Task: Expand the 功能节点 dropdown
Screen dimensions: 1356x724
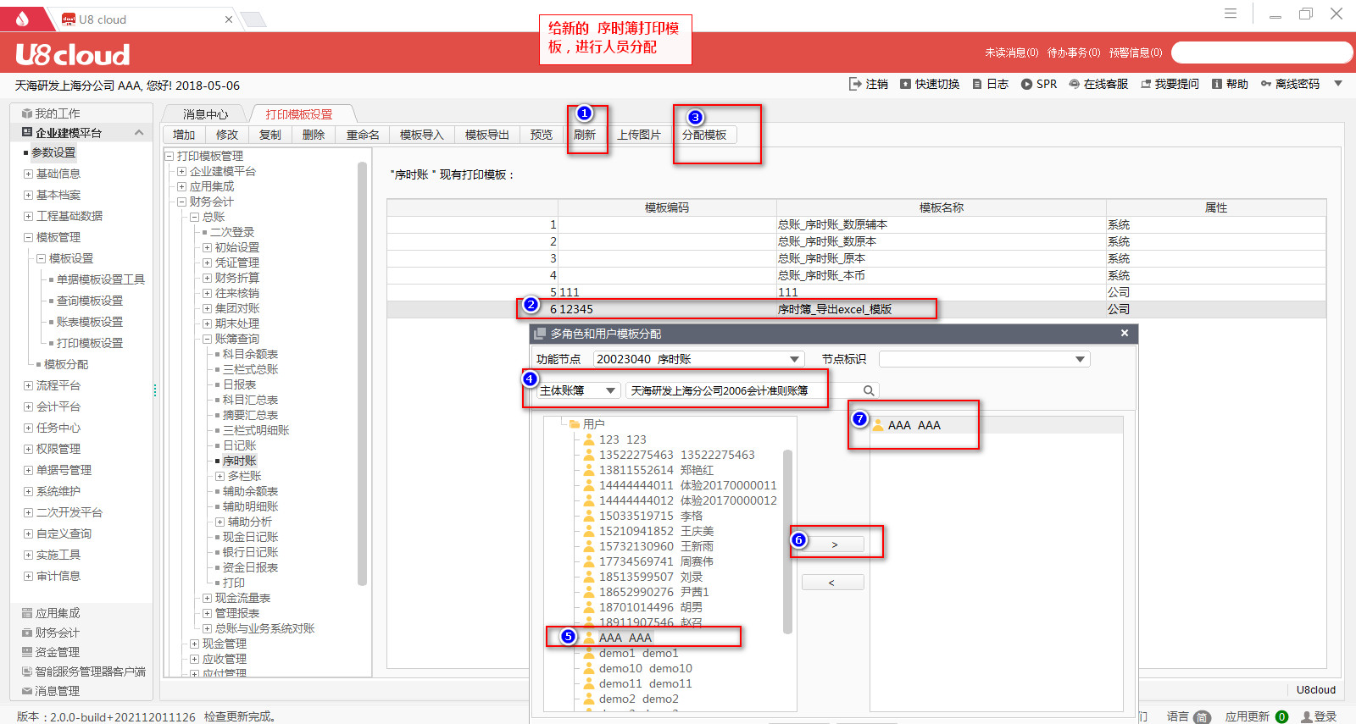Action: pyautogui.click(x=794, y=359)
